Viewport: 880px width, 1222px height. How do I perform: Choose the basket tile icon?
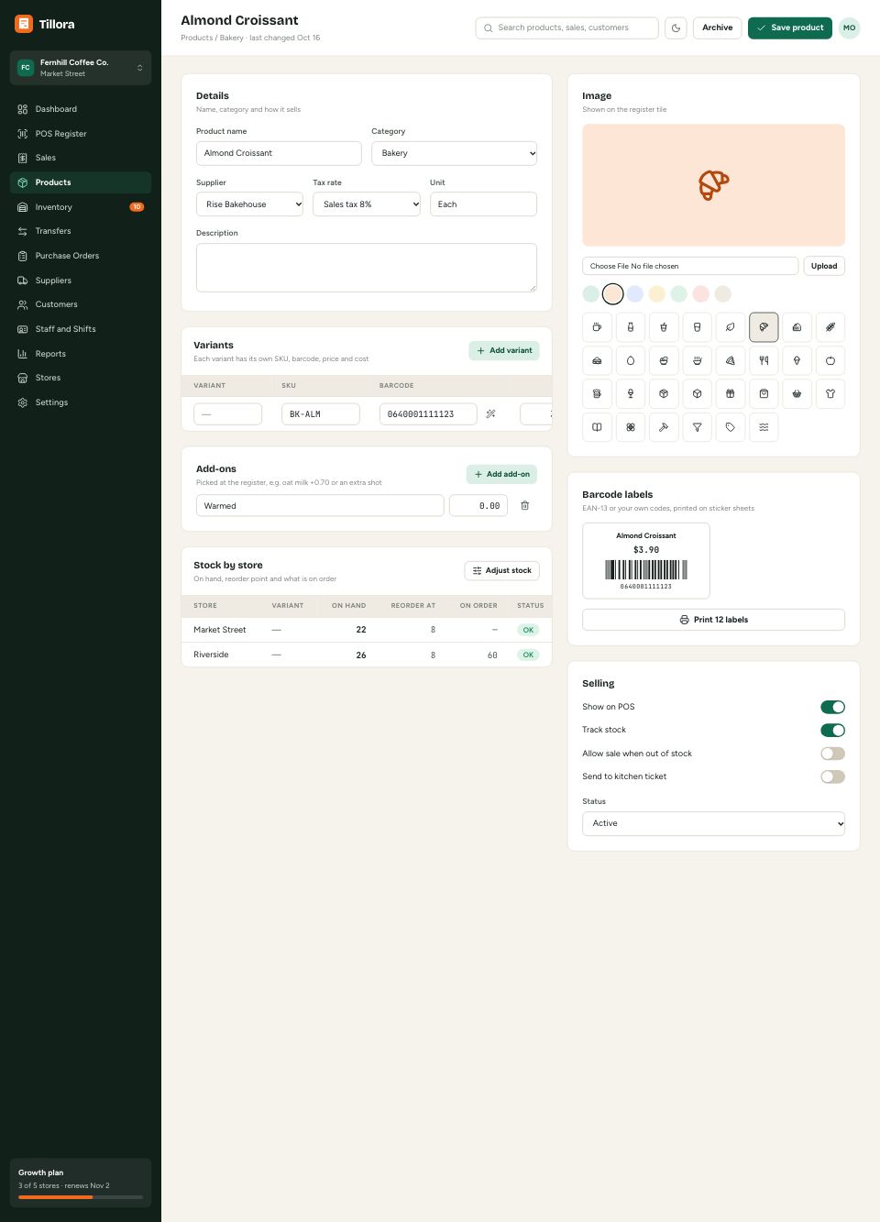[797, 393]
